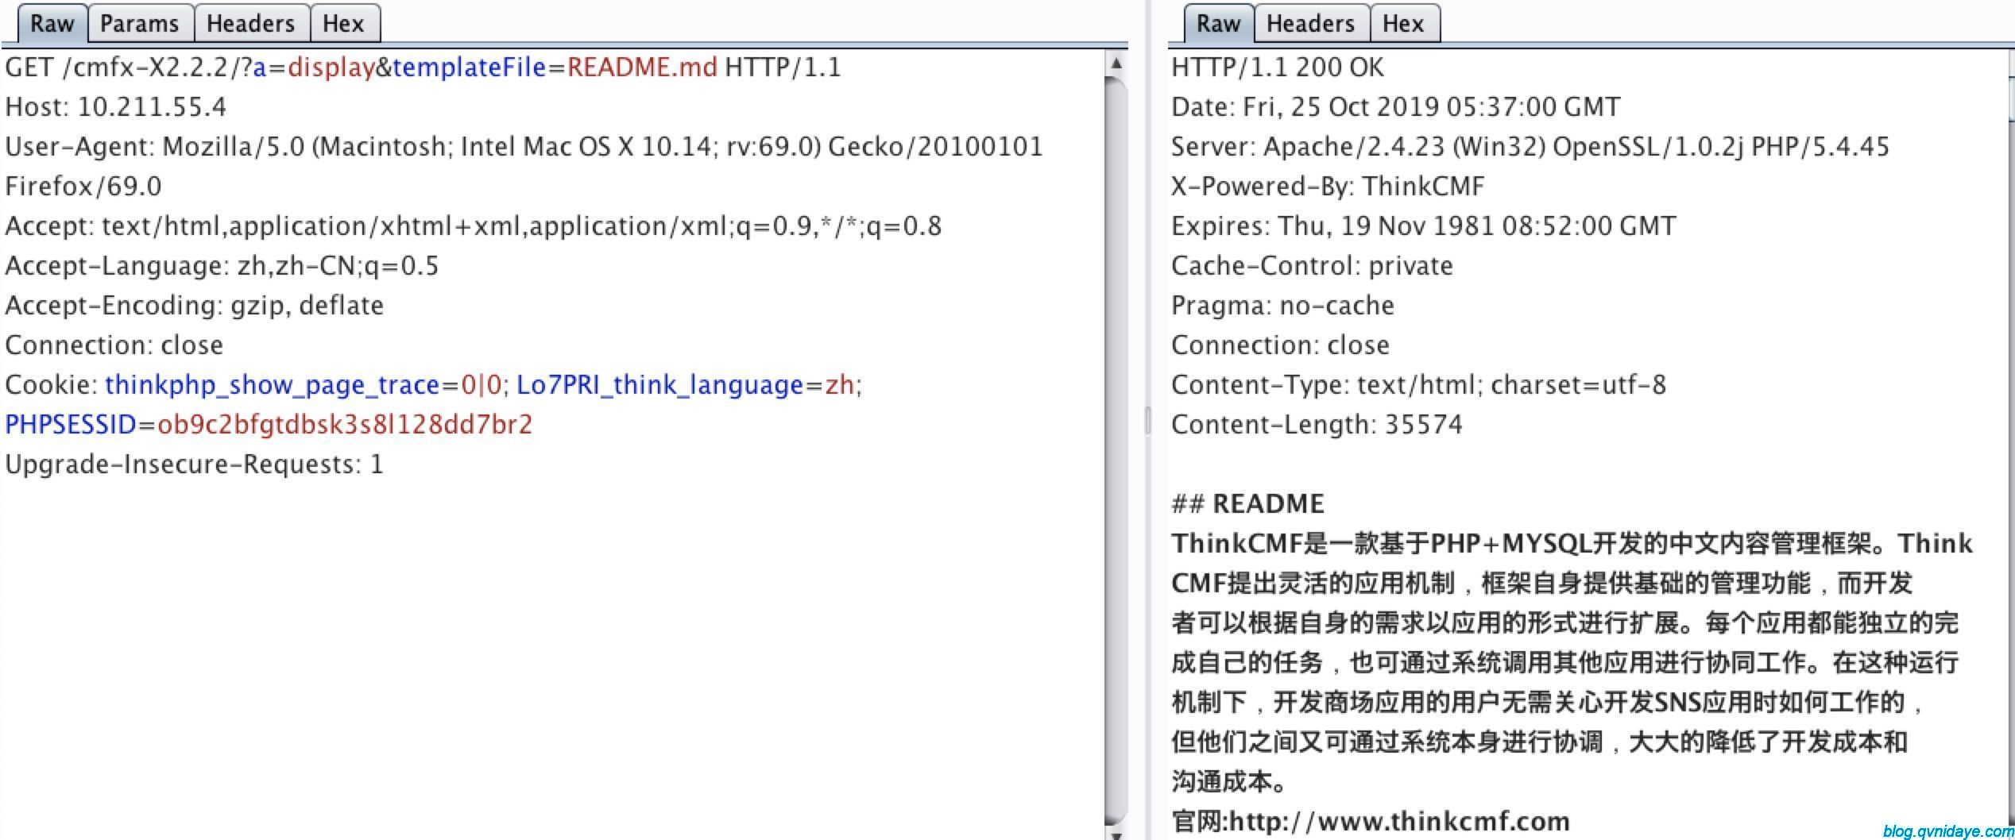Image resolution: width=2015 pixels, height=840 pixels.
Task: Click the display parameter value
Action: coord(331,68)
